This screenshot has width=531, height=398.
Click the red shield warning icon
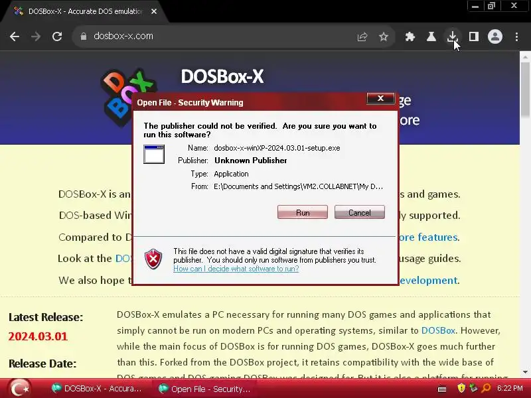point(153,259)
